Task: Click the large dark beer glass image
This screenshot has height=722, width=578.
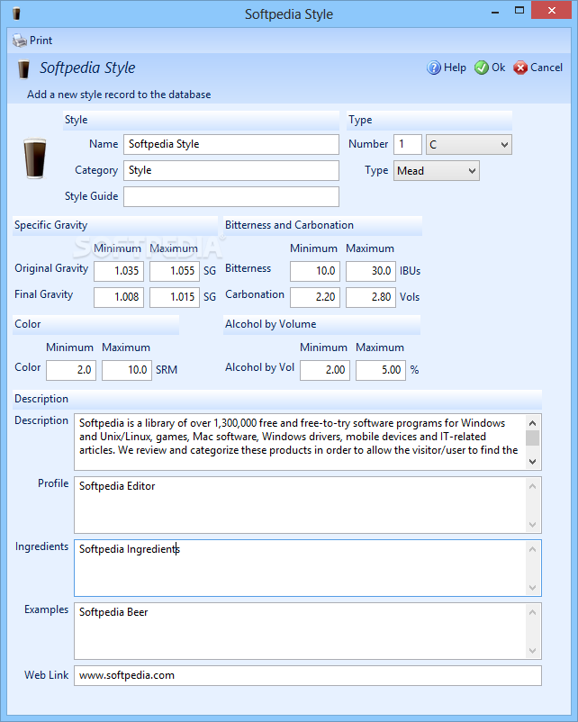Action: pyautogui.click(x=35, y=158)
